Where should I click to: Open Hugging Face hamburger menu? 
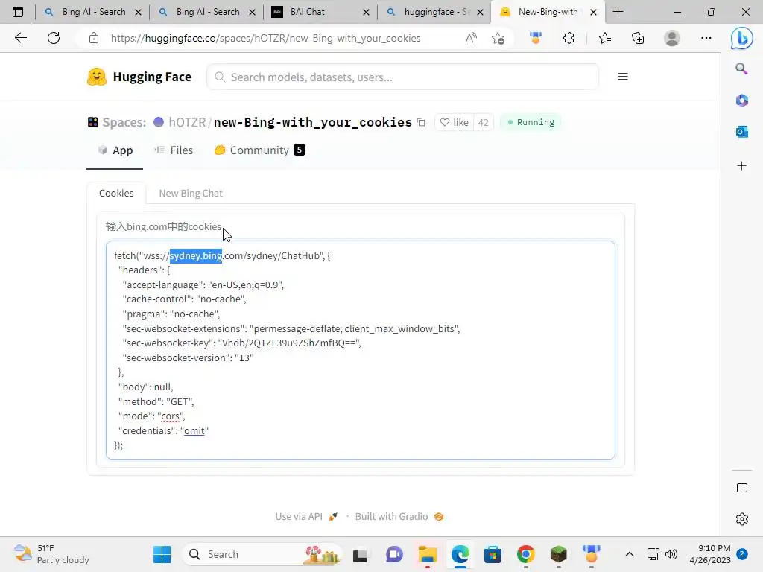(x=622, y=77)
